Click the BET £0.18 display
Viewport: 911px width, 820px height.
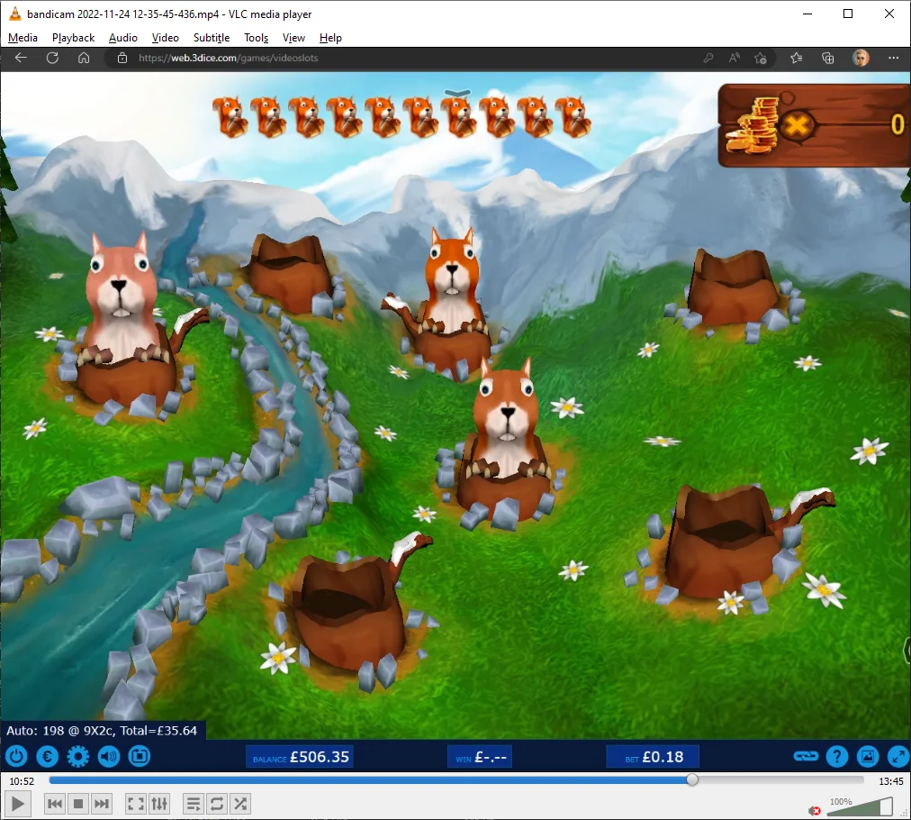click(x=653, y=757)
